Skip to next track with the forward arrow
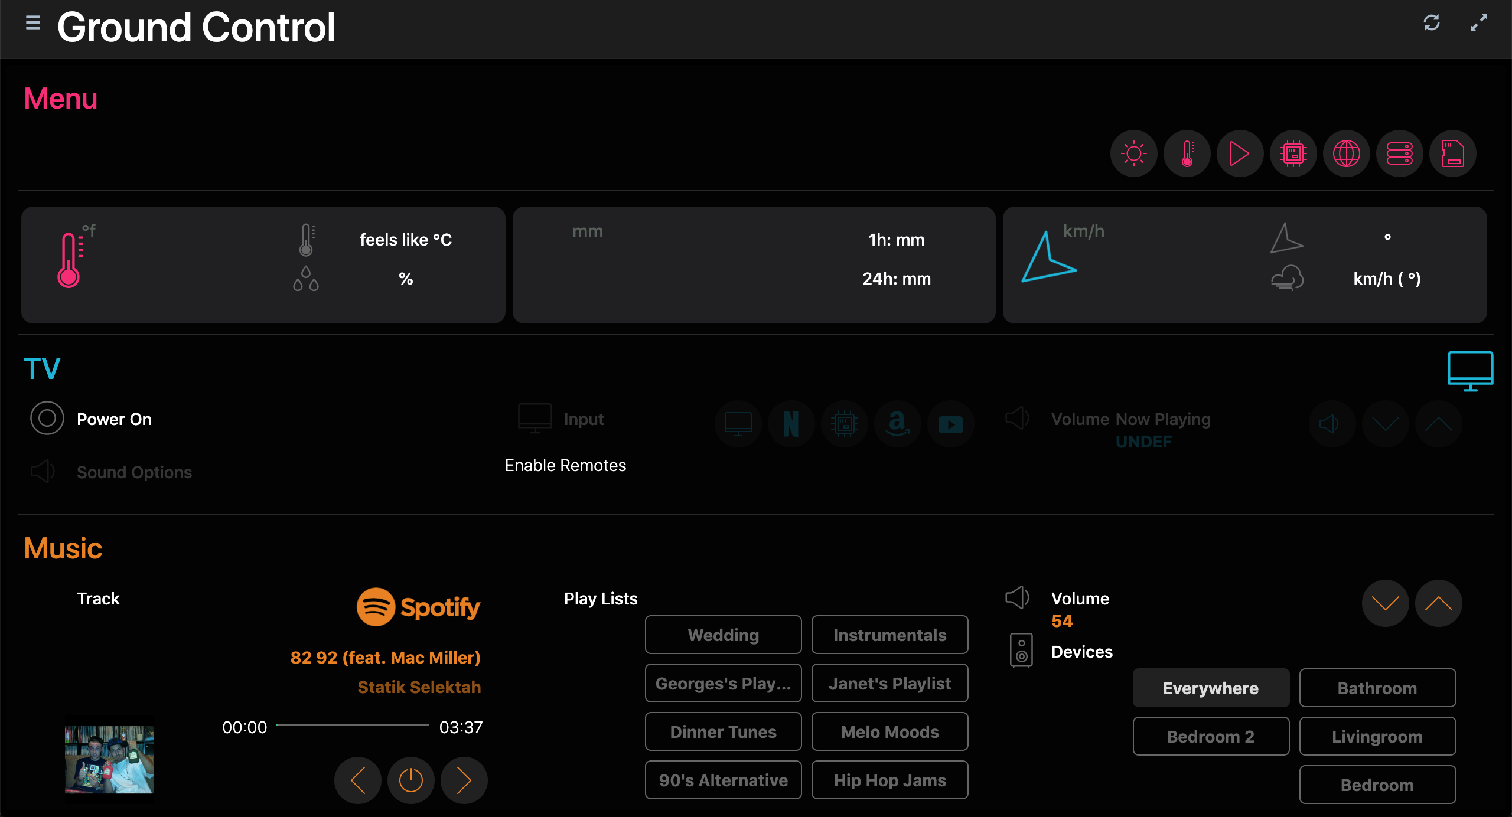1512x817 pixels. 463,780
